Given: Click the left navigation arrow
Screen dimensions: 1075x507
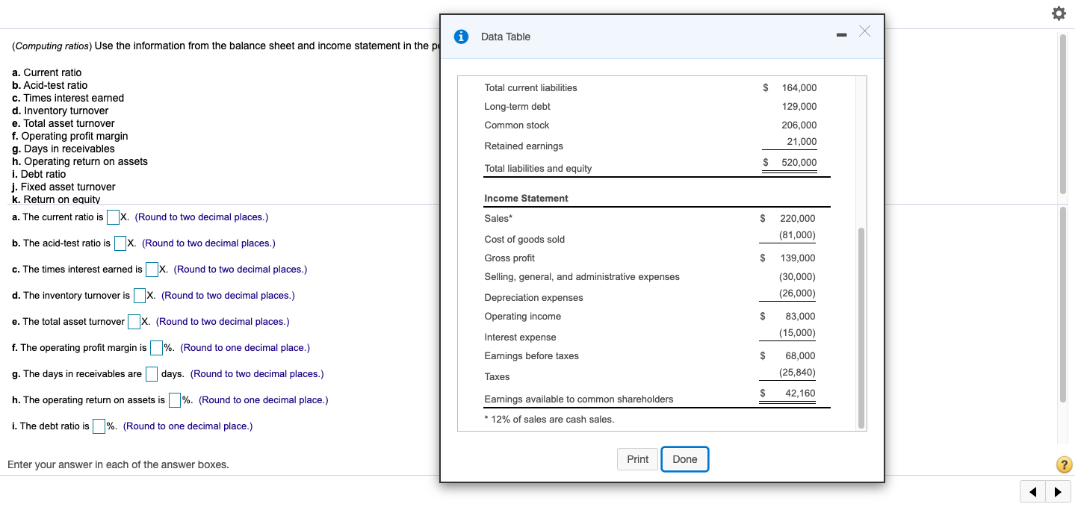Looking at the screenshot, I should (1033, 492).
